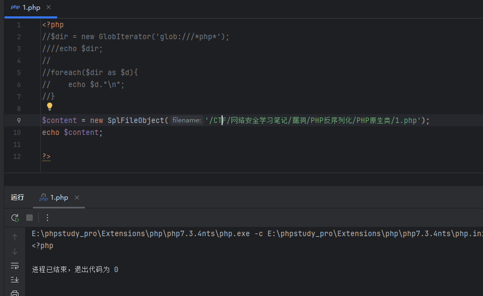Click the up arrow in console sidebar

pos(15,237)
